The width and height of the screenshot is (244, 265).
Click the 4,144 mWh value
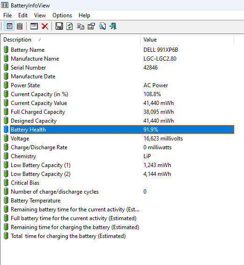pyautogui.click(x=157, y=174)
